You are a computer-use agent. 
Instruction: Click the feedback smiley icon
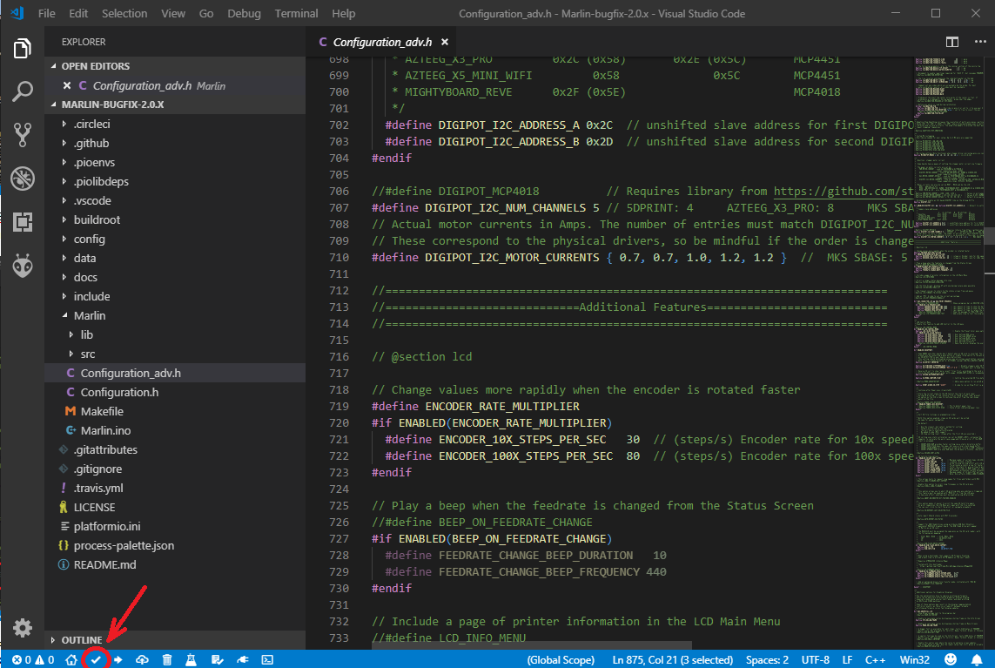tap(950, 660)
